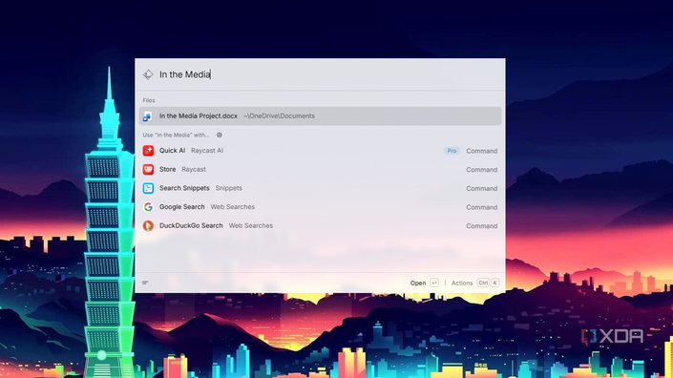Screen dimensions: 673x378
Task: Open fallback commands settings gear
Action: pos(220,135)
